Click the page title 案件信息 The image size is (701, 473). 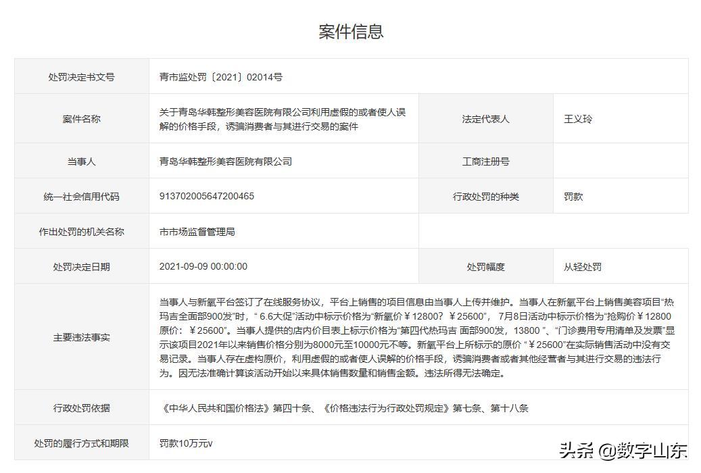[x=349, y=28]
